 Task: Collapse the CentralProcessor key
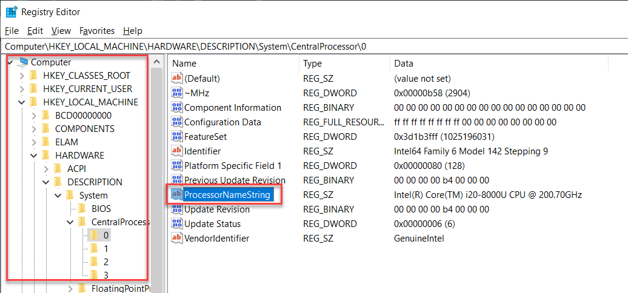[70, 222]
